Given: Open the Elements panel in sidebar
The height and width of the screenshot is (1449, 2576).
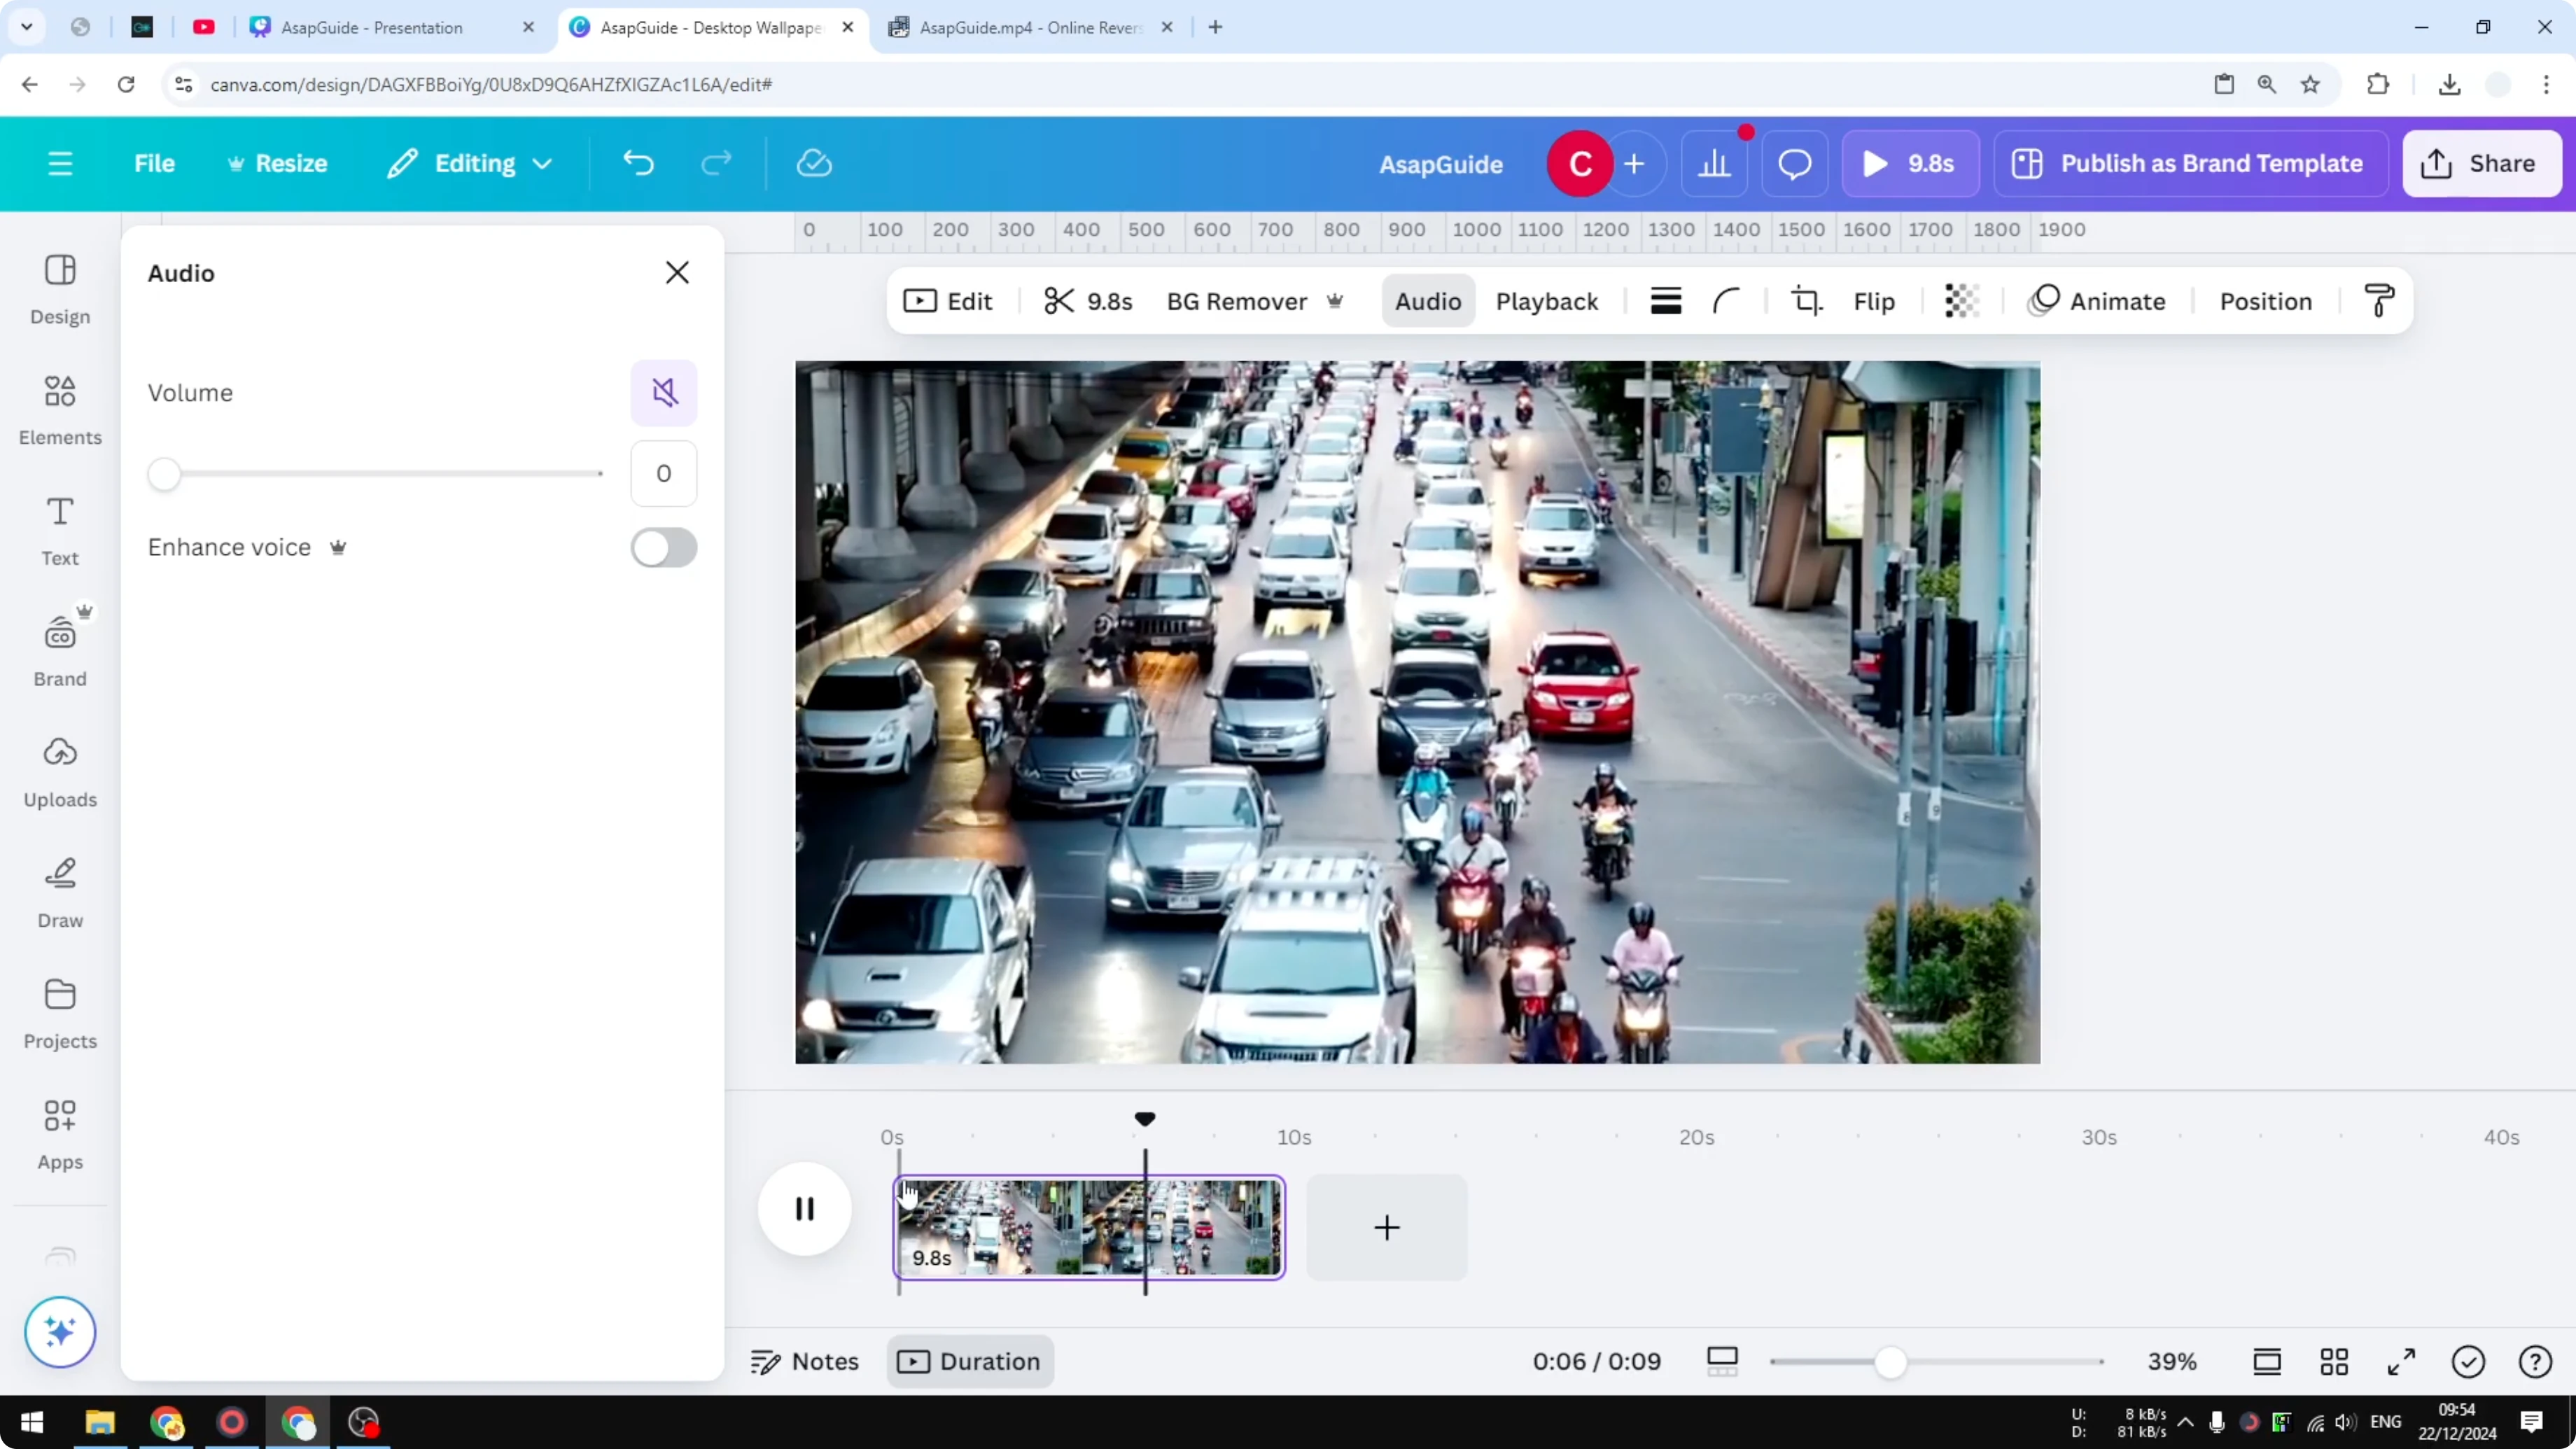Looking at the screenshot, I should 59,410.
